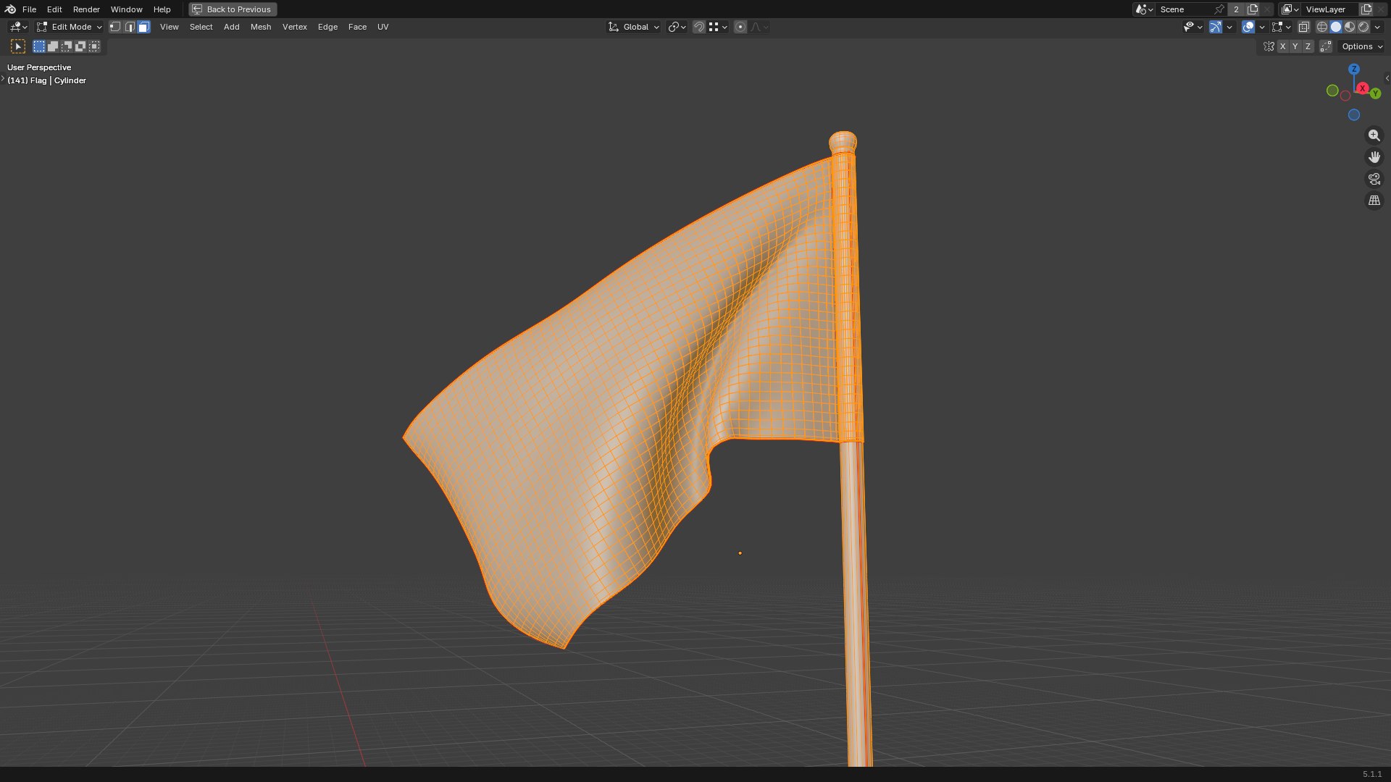Click the new scene copy button

[x=1253, y=9]
